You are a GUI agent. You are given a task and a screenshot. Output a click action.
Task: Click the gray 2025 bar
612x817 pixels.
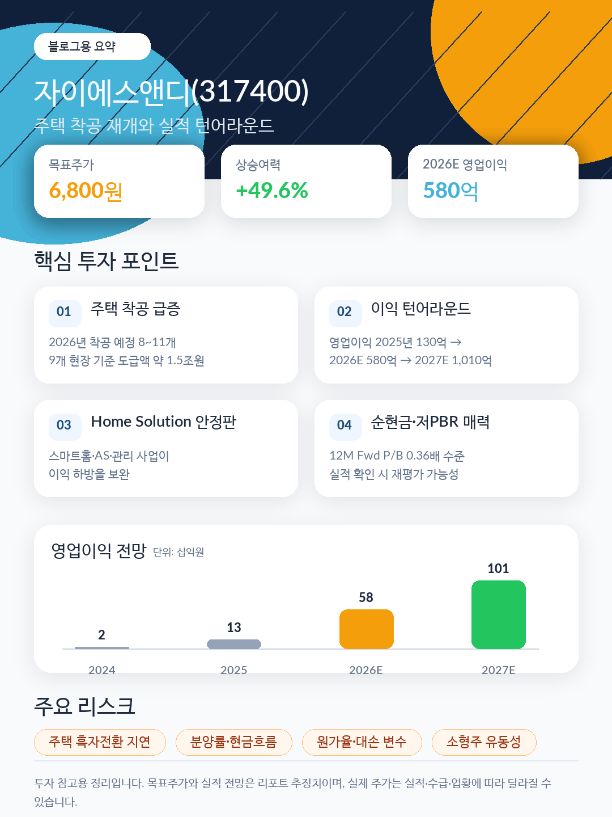[x=234, y=644]
